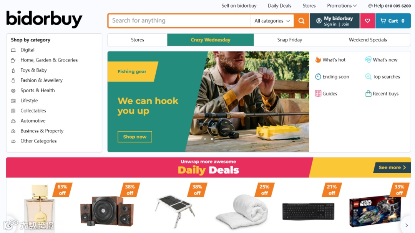Viewport: 415px width, 233px height.
Task: Click the Recent buys bag icon
Action: (x=368, y=93)
